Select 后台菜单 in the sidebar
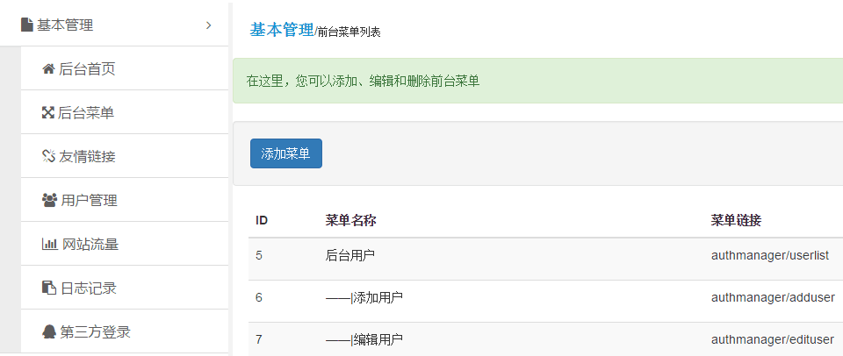843x356 pixels. pyautogui.click(x=86, y=113)
